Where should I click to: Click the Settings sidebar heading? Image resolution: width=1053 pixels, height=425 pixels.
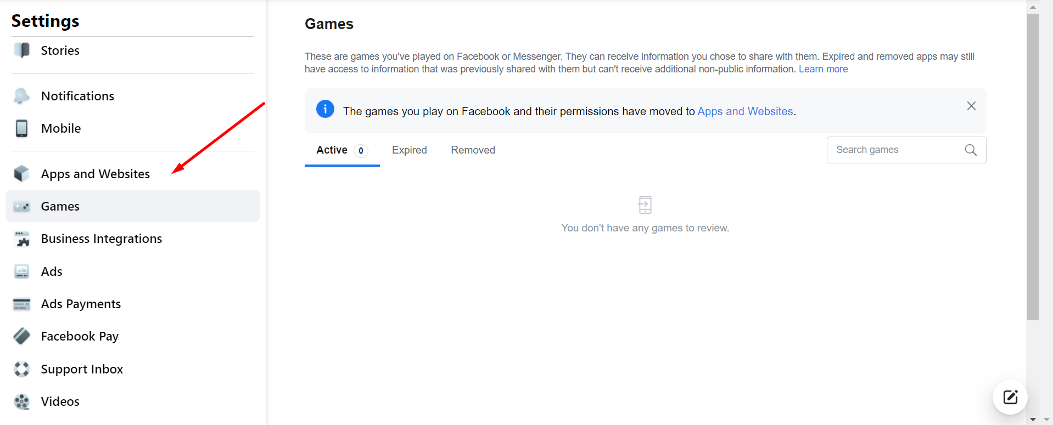[46, 21]
